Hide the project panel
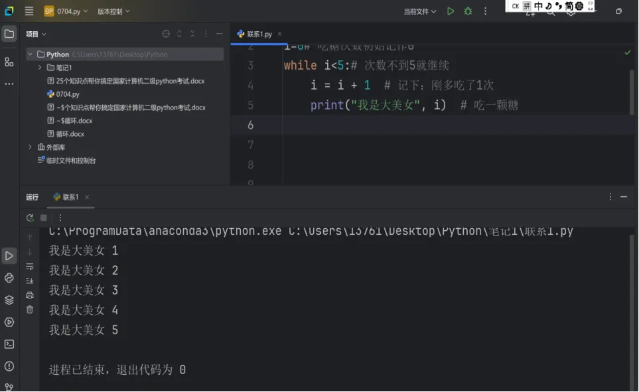This screenshot has width=639, height=392. point(219,34)
